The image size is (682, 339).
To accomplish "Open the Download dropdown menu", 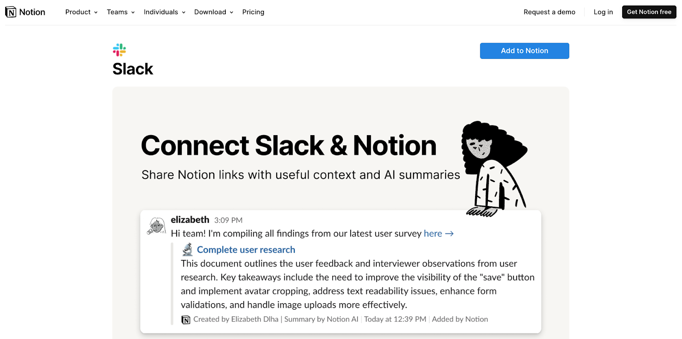I will 213,12.
